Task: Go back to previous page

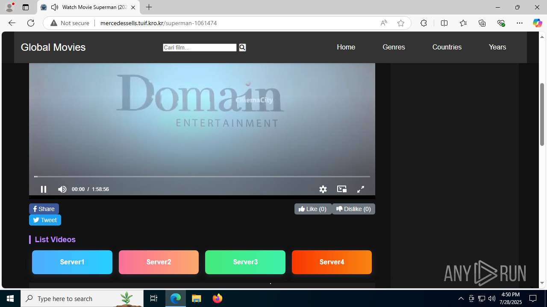Action: tap(12, 23)
